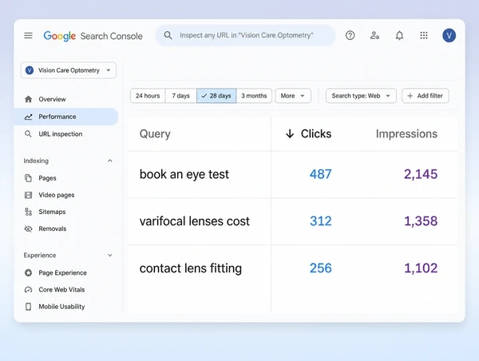479x361 pixels.
Task: Click the Add filter button
Action: pyautogui.click(x=426, y=96)
